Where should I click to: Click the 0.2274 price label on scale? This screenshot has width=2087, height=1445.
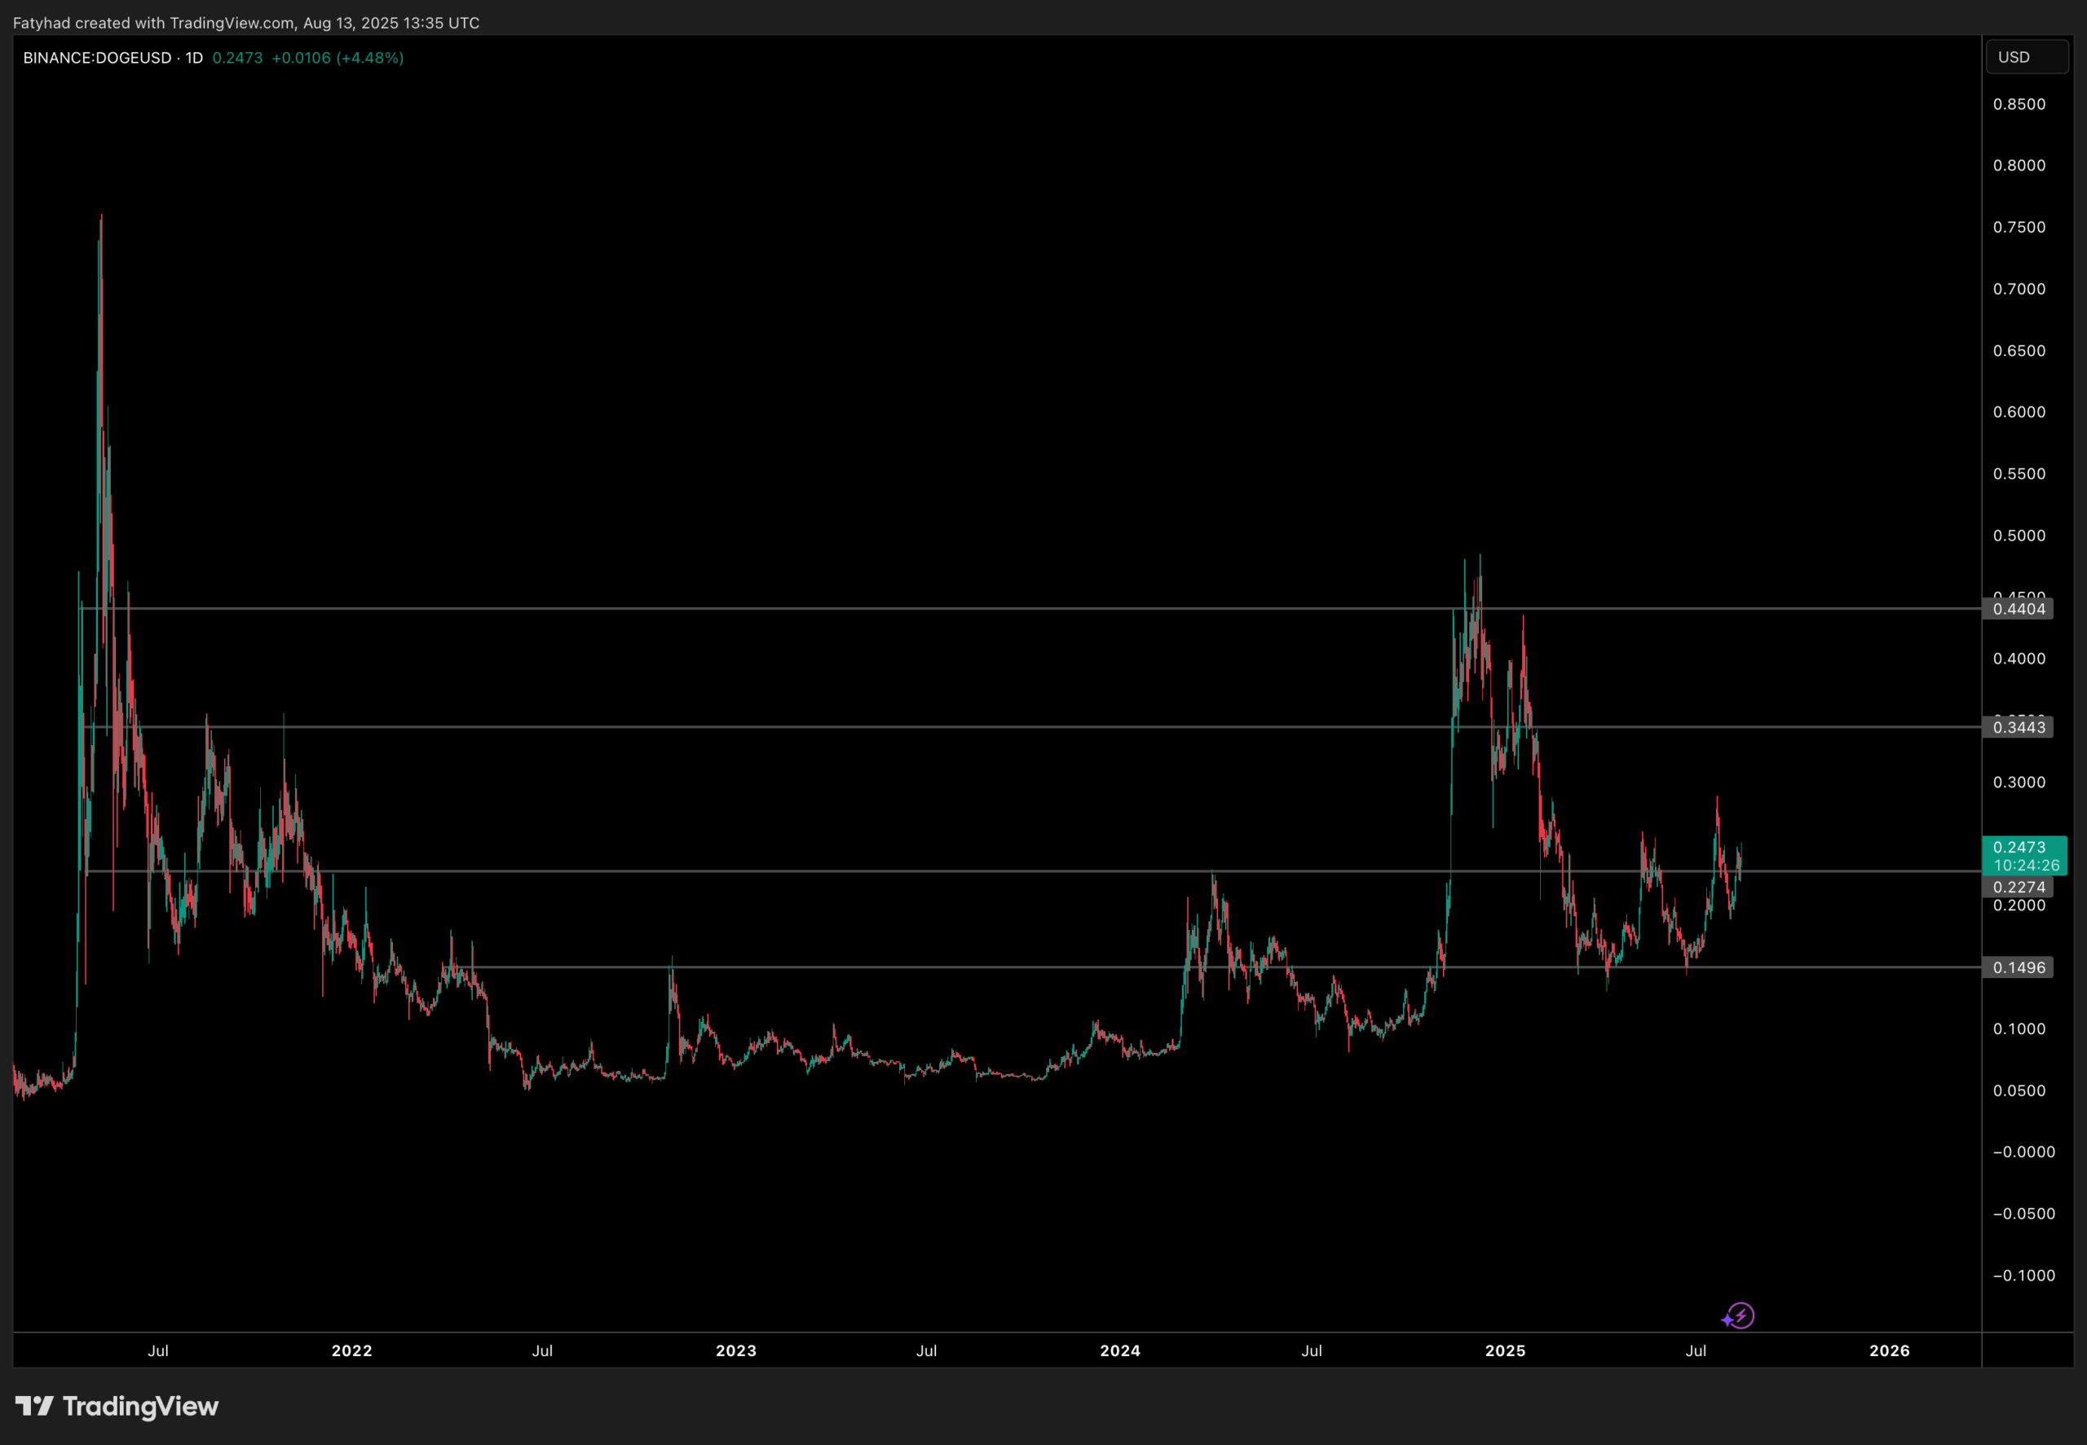pyautogui.click(x=2020, y=887)
